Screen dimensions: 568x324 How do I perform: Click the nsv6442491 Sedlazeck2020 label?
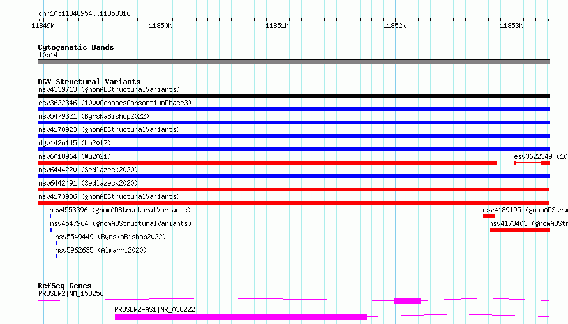coord(88,183)
